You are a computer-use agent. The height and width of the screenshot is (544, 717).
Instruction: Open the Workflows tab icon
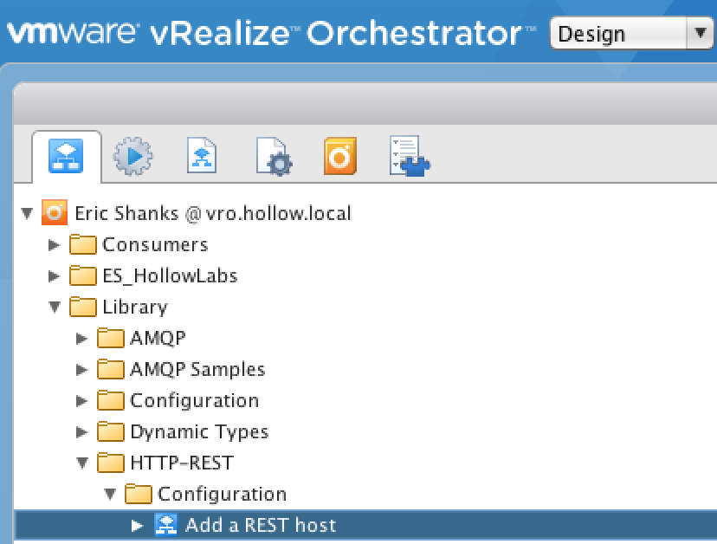66,157
